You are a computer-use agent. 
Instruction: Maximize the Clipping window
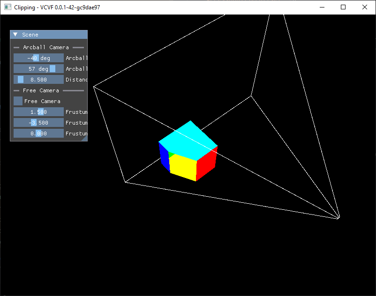[343, 7]
